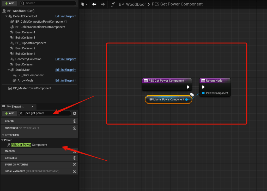Select BP_MasterPowerComponent in components list
The height and width of the screenshot is (191, 267).
32,88
